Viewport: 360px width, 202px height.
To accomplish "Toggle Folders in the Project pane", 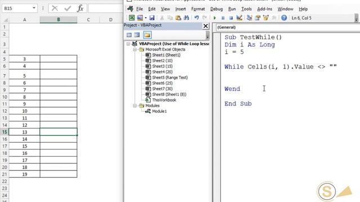I will [147, 35].
